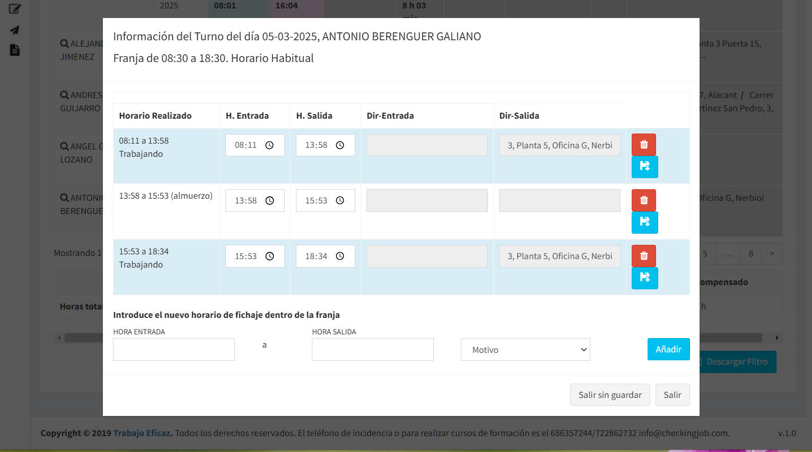812x452 pixels.
Task: Delete the almuerzo 13:58 a 15:53 row
Action: (x=643, y=200)
